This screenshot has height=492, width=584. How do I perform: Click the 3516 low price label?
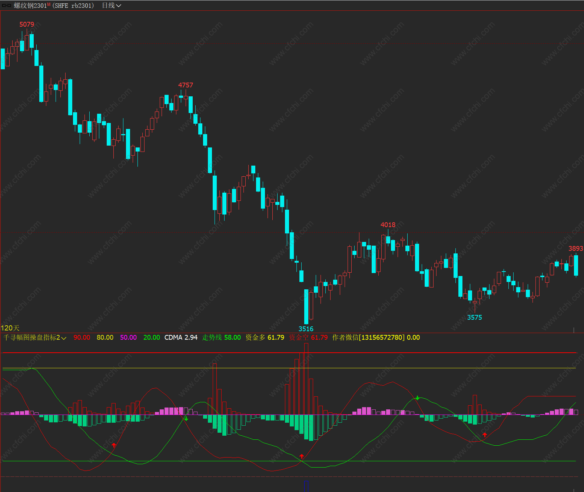[x=306, y=329]
